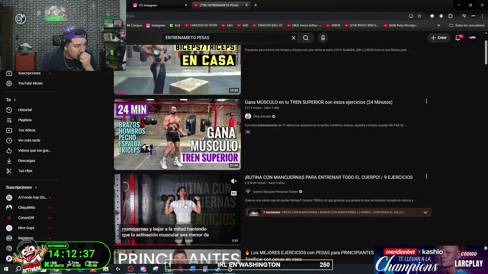Open Tus clips in sidebar
Viewport: 488px width, 274px height.
pos(25,171)
